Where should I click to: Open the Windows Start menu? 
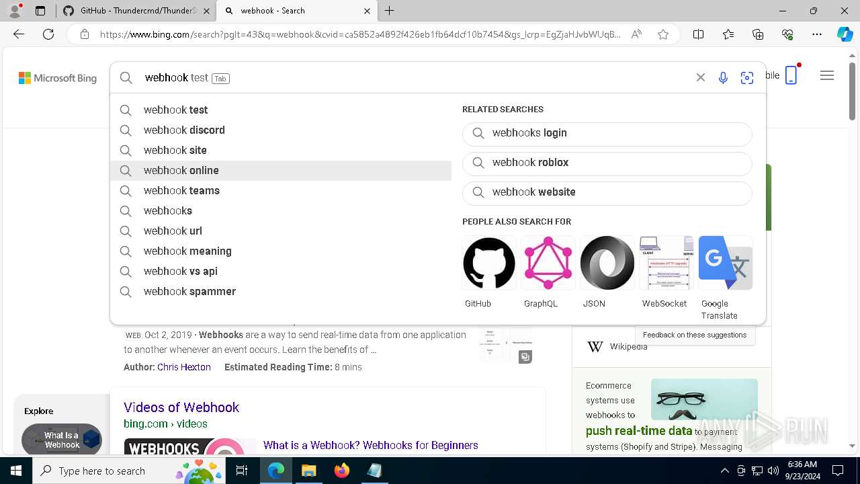coord(16,471)
